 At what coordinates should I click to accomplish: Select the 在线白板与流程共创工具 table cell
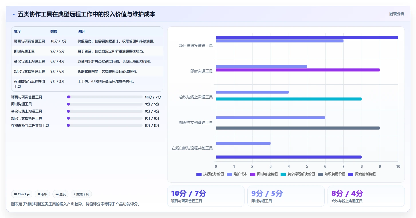tap(29, 84)
